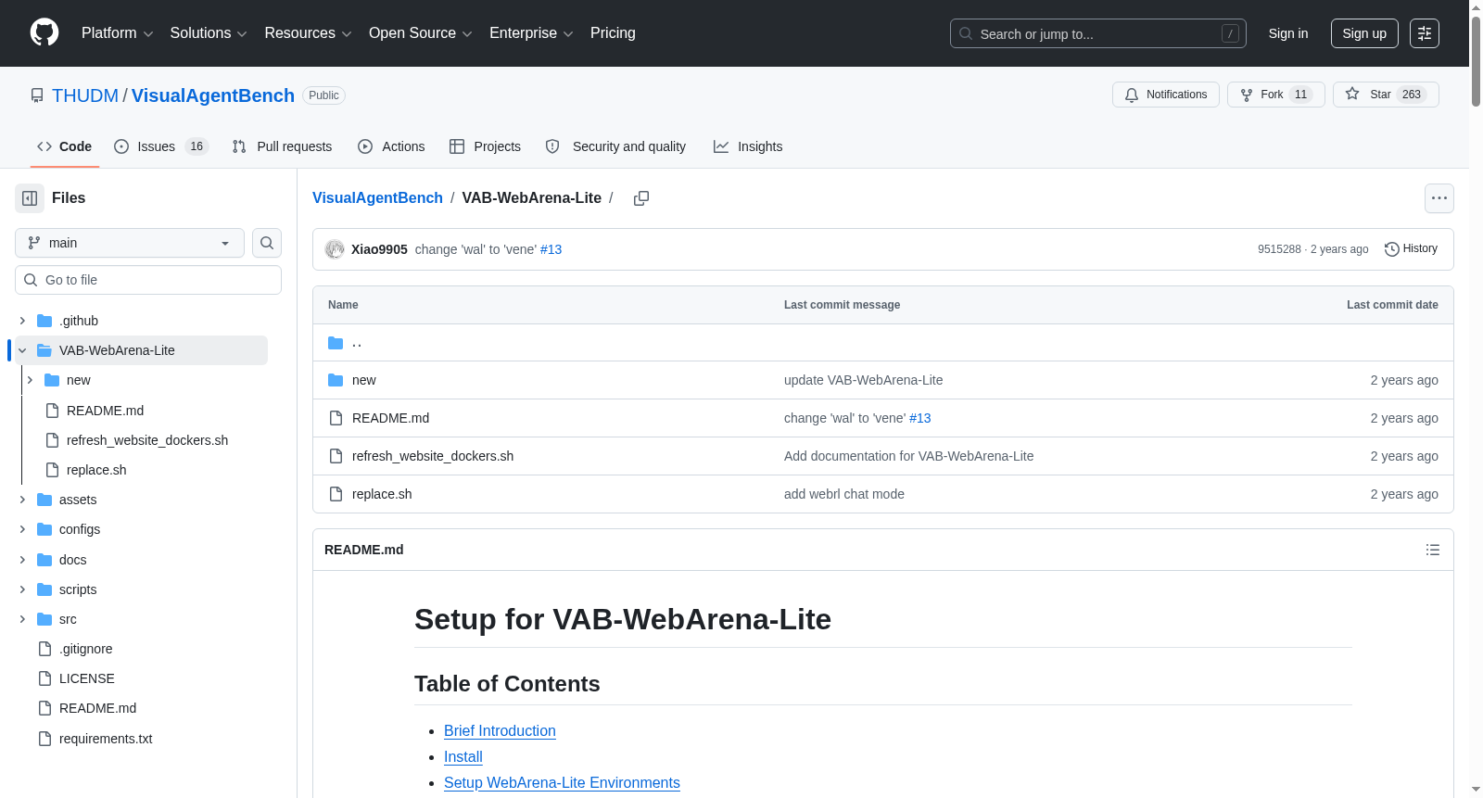Click refresh_website_dockers.sh file icon in table
This screenshot has width=1483, height=798.
point(336,456)
